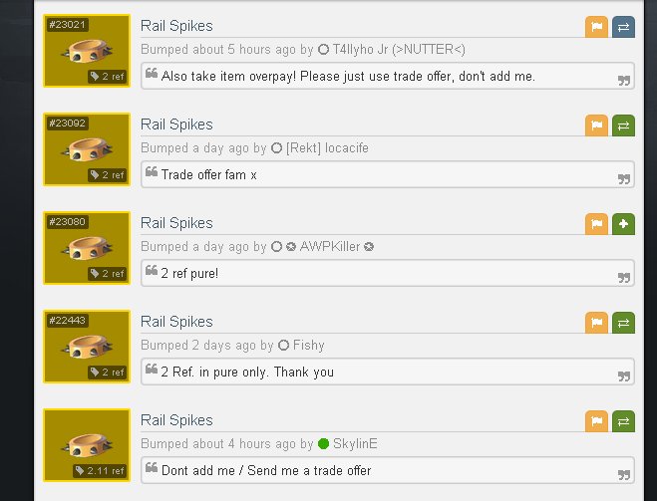Report the AWPKiller listing flag icon
This screenshot has width=657, height=501.
(596, 224)
